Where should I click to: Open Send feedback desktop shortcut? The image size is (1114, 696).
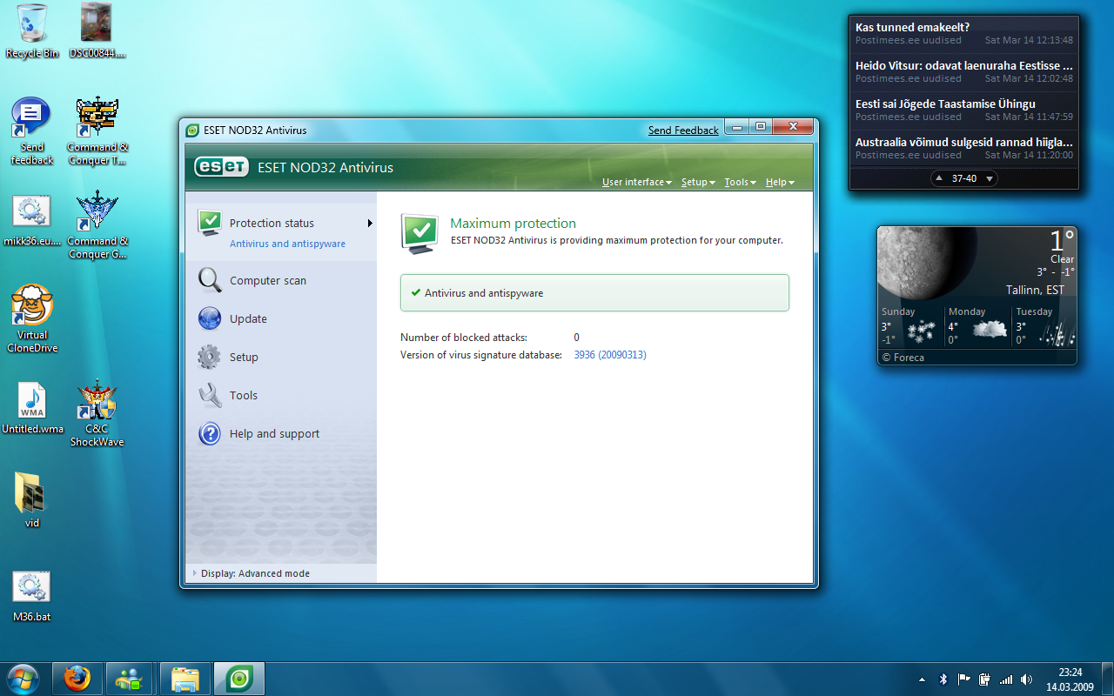point(31,131)
